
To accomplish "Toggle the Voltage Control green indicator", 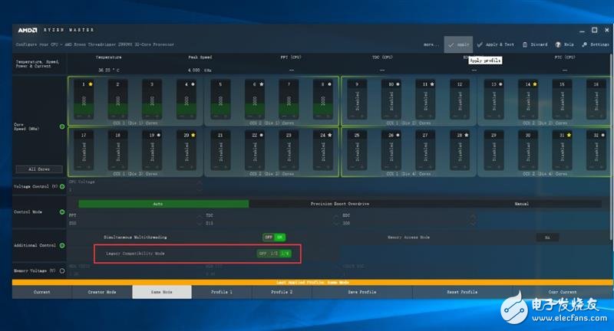I will tap(62, 186).
